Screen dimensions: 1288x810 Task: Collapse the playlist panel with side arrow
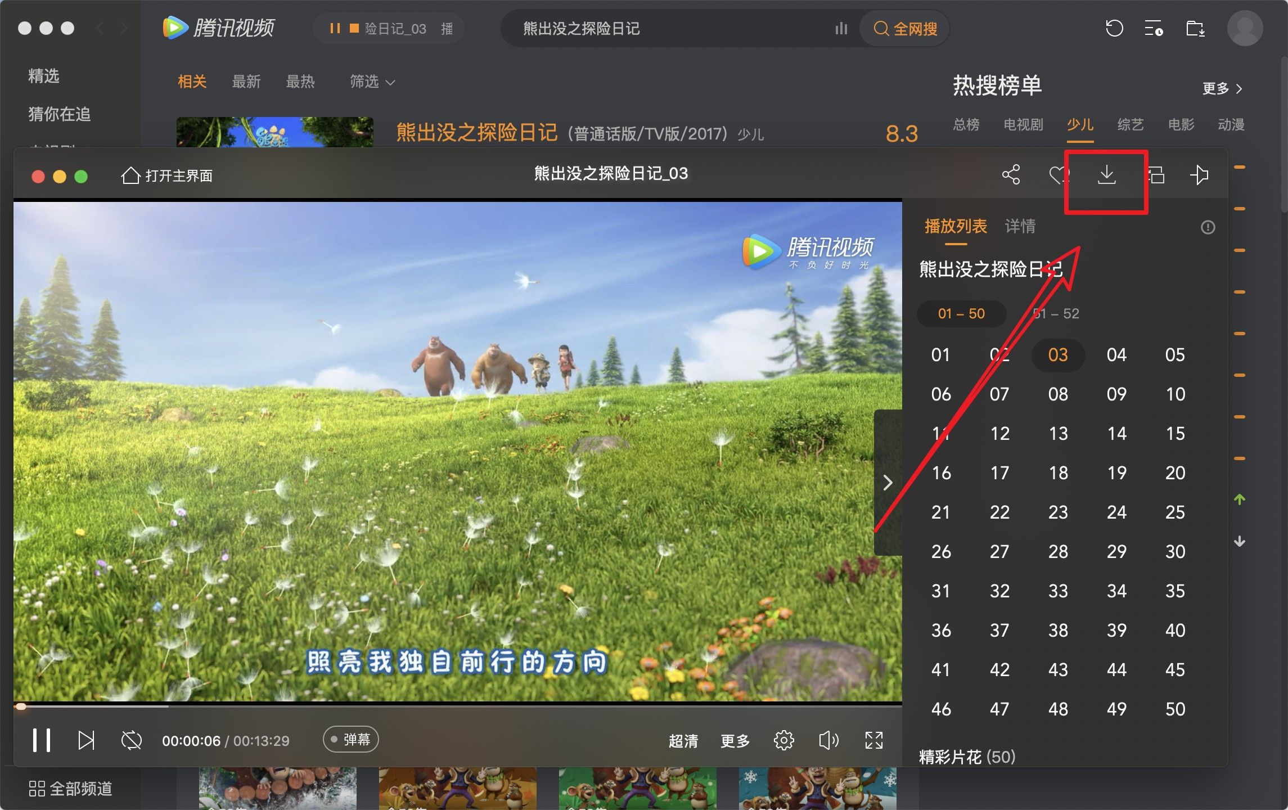coord(888,483)
